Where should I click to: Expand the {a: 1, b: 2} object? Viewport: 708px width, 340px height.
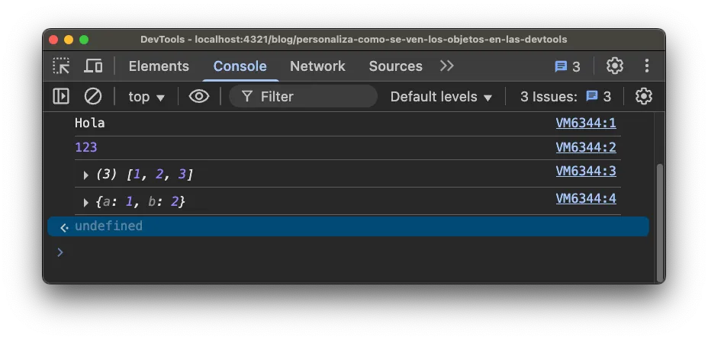pos(85,203)
